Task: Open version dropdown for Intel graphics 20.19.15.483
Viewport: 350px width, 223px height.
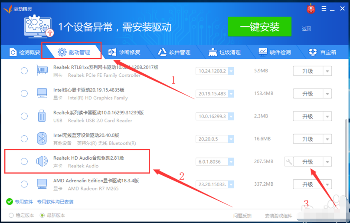Action: [x=231, y=94]
